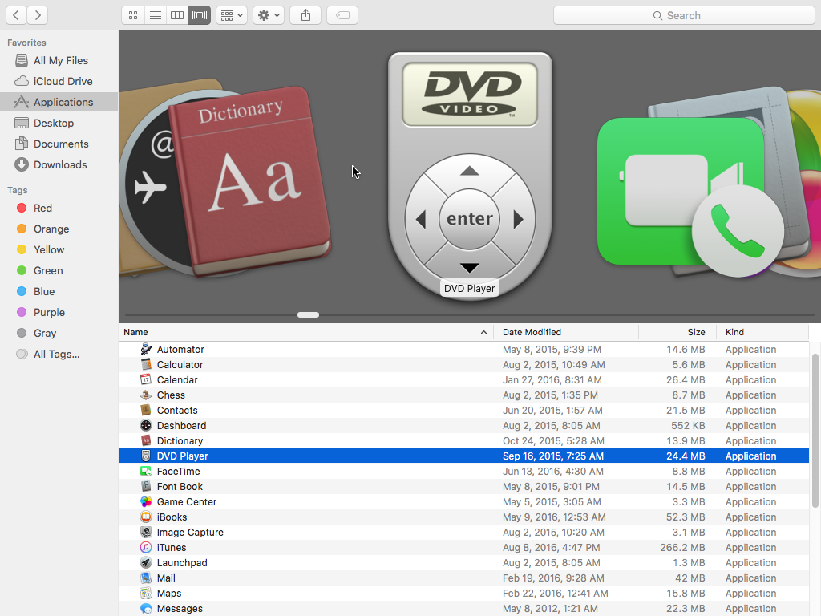Viewport: 821px width, 616px height.
Task: Filter by the Purple tag
Action: [59, 313]
